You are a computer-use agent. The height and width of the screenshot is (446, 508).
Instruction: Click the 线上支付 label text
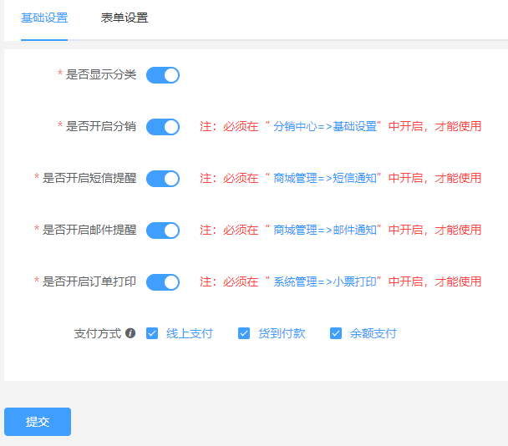coord(190,334)
